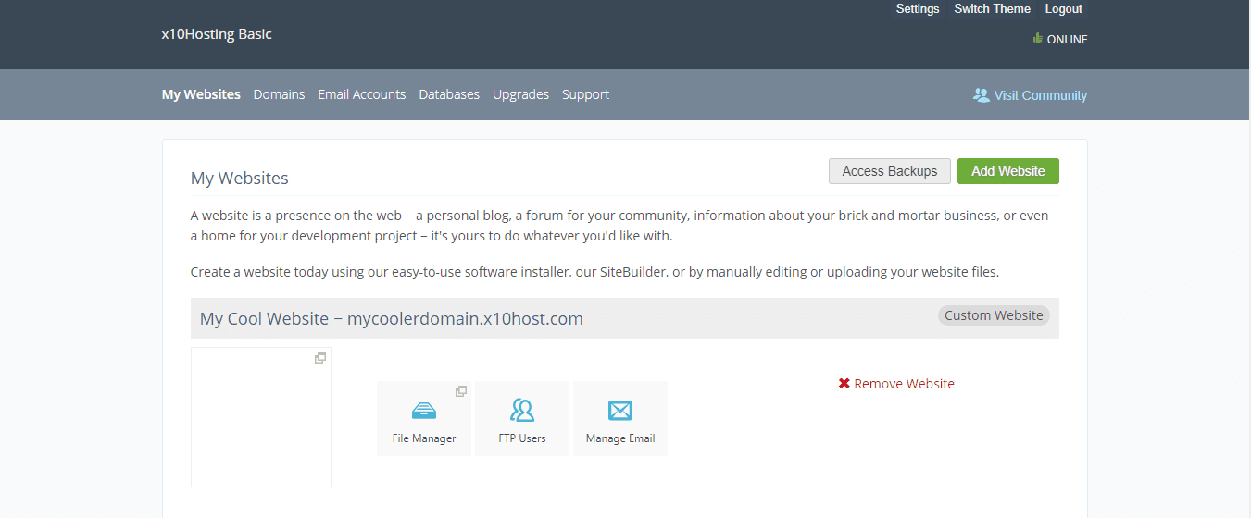Click the Visit Community people icon
Viewport: 1251px width, 518px height.
point(982,94)
